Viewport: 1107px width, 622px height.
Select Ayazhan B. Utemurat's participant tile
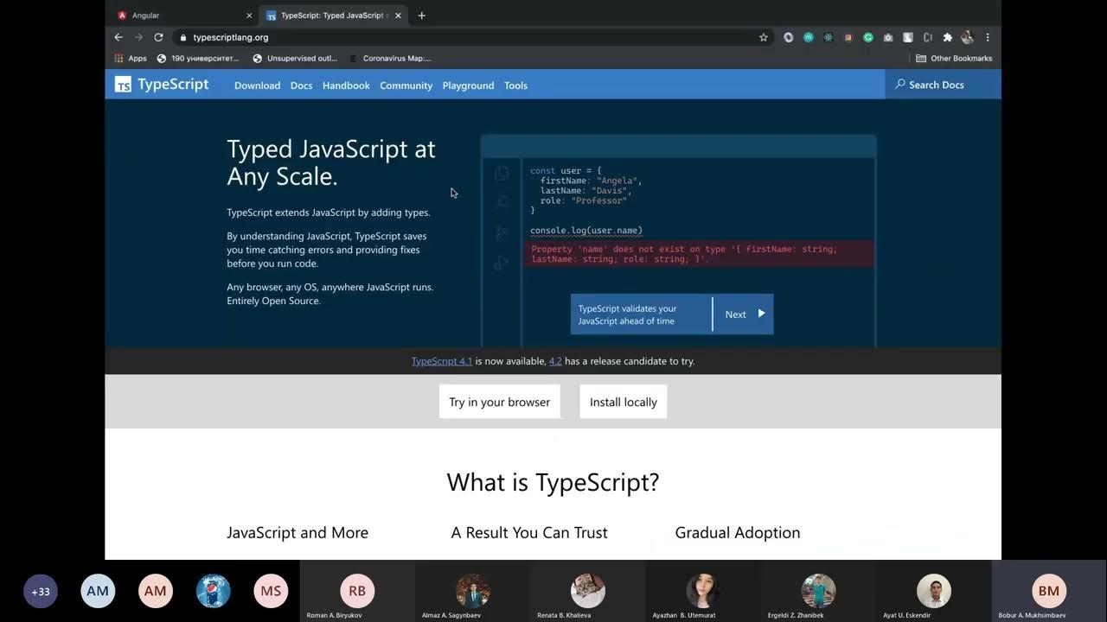point(703,591)
